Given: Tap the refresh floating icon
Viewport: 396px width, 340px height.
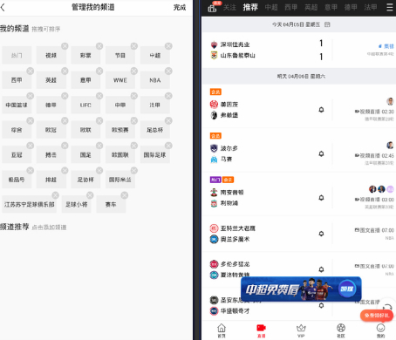Looking at the screenshot, I should 387,307.
